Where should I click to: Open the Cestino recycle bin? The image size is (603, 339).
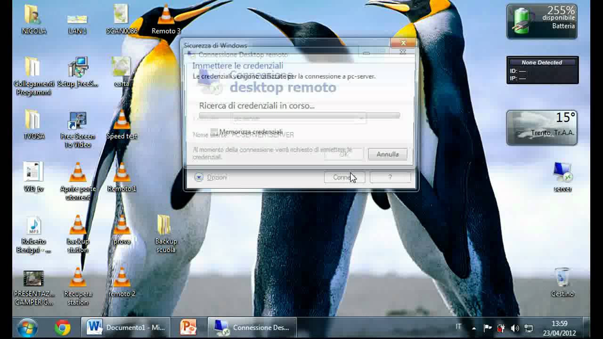562,282
